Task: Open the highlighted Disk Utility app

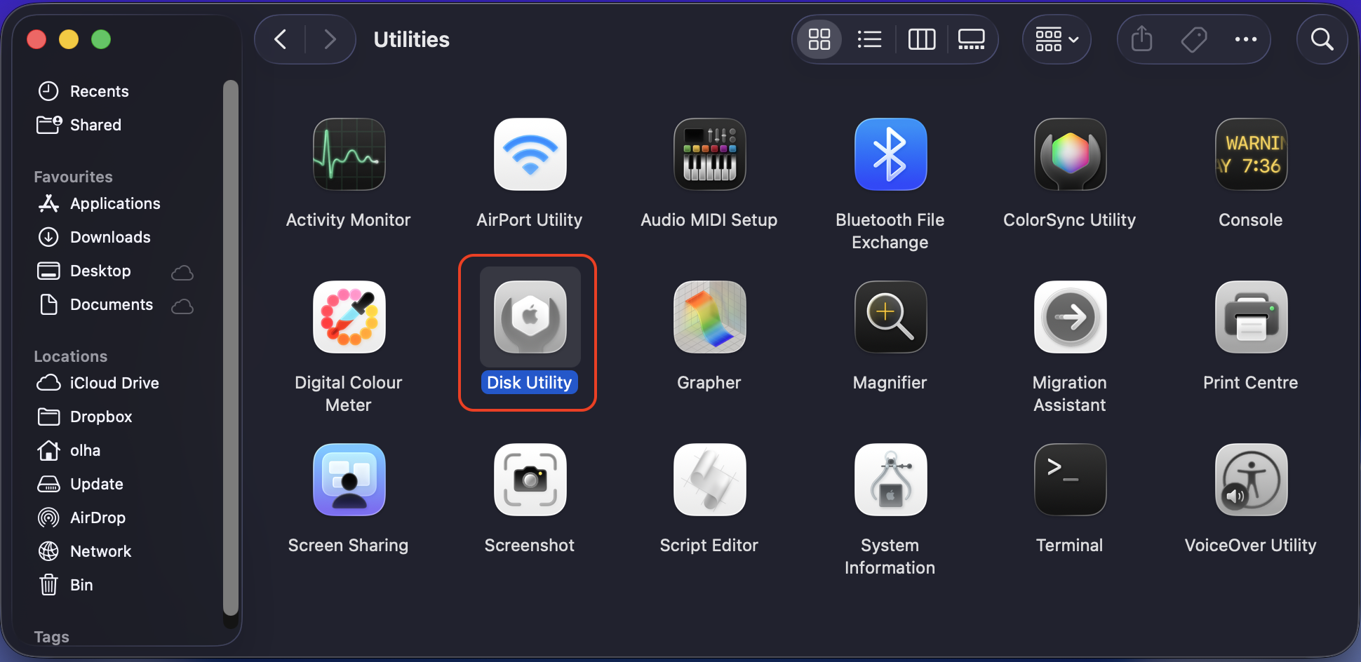Action: point(529,318)
